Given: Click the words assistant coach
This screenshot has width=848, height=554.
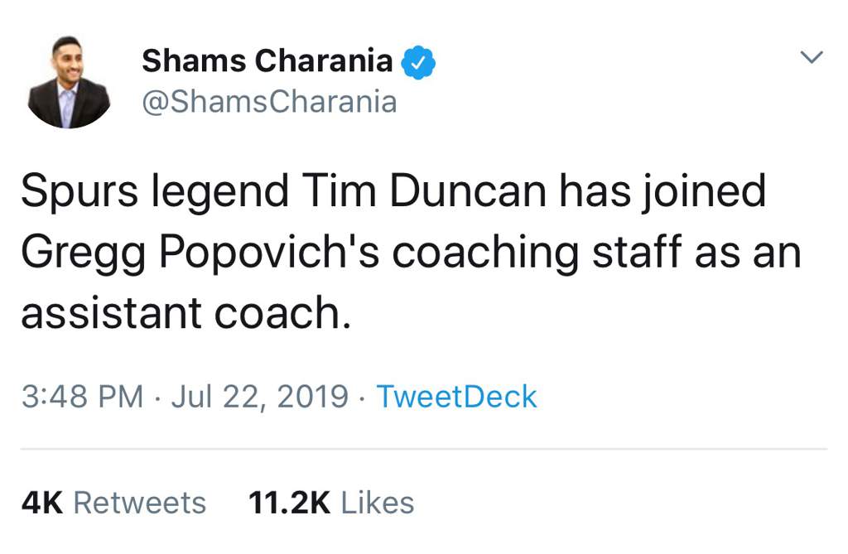Looking at the screenshot, I should (186, 313).
